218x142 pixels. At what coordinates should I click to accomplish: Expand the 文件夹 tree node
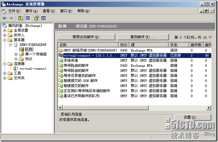tap(5, 78)
